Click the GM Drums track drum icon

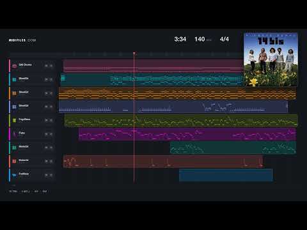point(14,66)
